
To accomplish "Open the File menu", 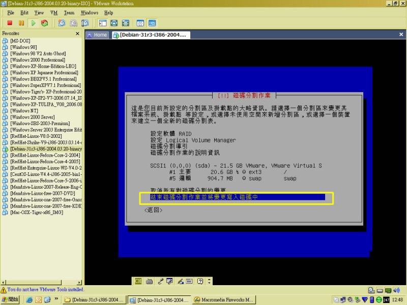I will (x=11, y=13).
